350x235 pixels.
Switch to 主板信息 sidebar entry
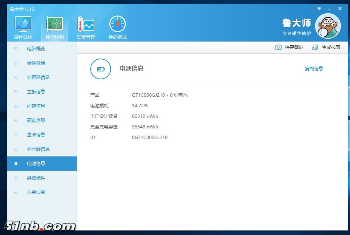point(36,92)
